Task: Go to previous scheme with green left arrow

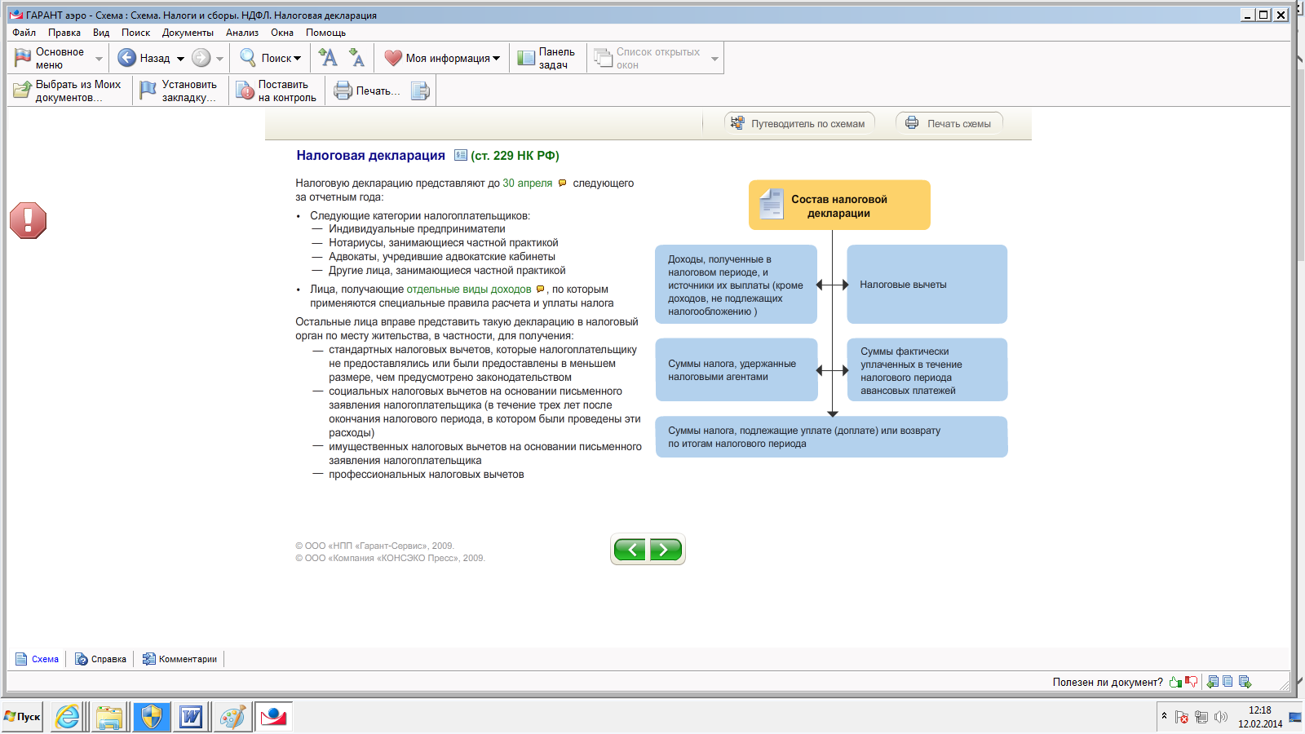Action: pos(630,550)
